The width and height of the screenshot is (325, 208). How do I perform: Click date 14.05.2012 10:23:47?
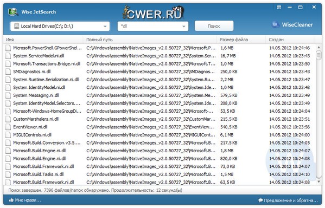tap(289, 80)
